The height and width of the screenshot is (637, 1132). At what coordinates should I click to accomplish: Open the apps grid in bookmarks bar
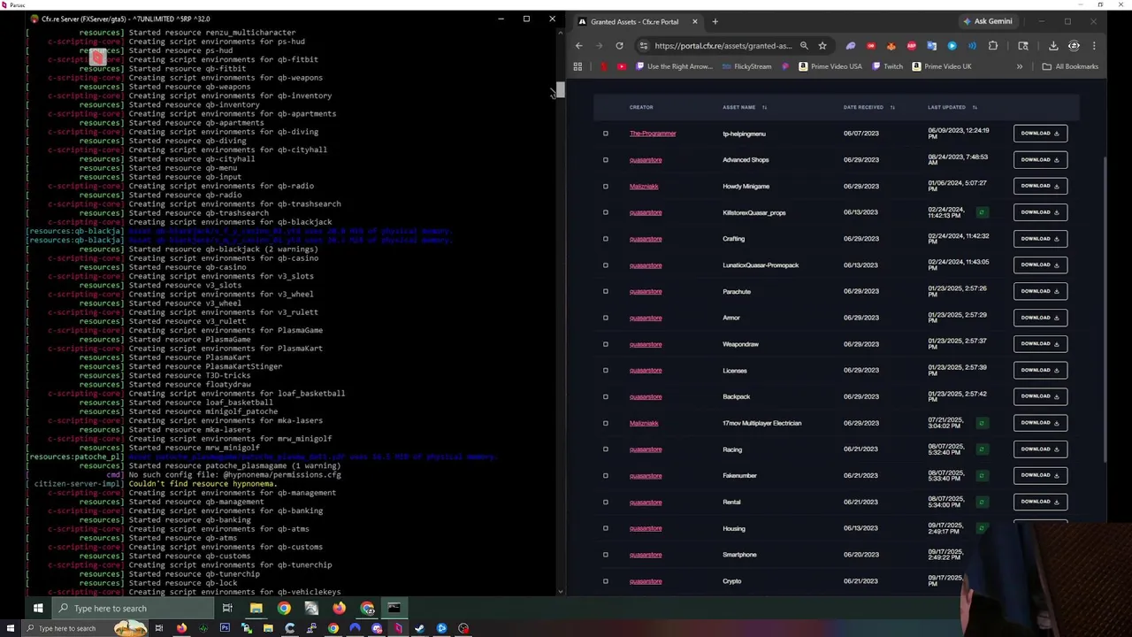coord(577,66)
